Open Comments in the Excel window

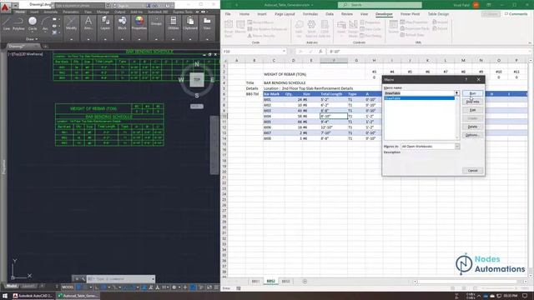pos(516,14)
